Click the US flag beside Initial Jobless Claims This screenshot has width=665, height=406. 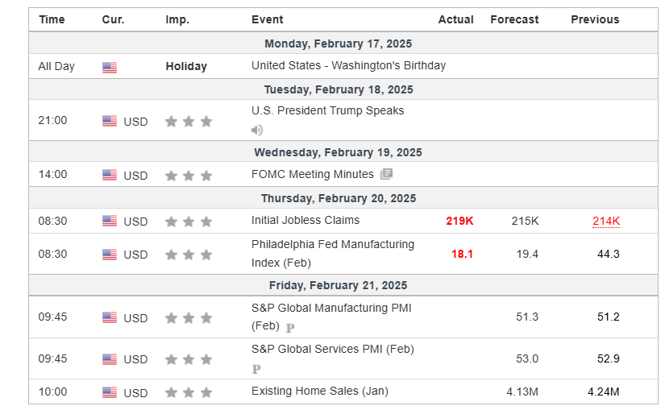click(110, 221)
